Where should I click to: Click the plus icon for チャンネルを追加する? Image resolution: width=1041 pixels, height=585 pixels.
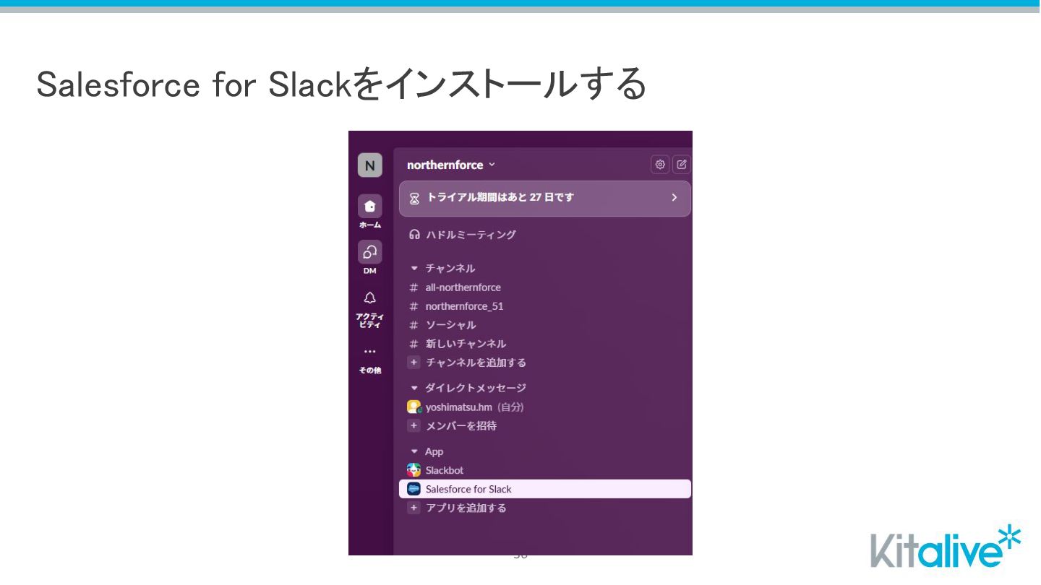pos(414,363)
